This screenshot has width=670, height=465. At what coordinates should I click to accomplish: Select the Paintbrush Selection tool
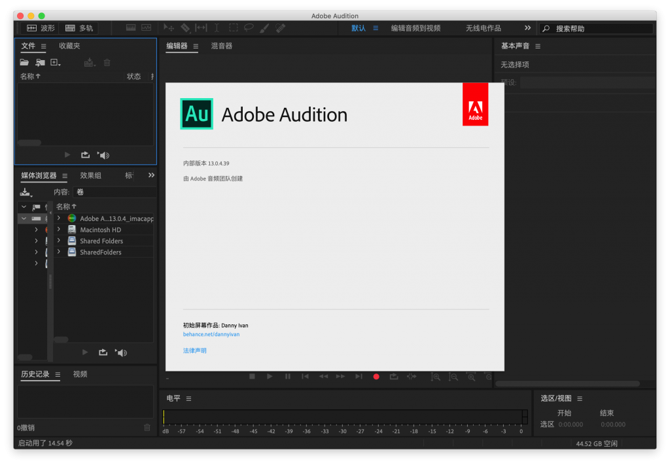click(264, 28)
